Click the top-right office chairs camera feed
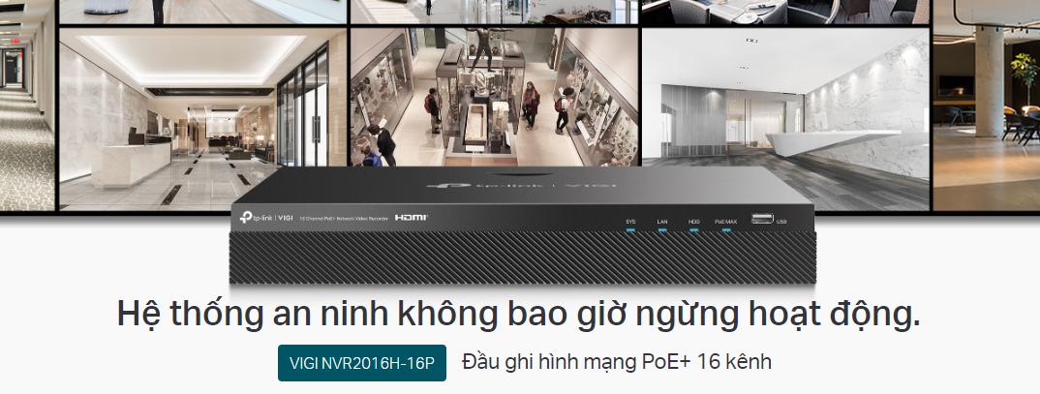This screenshot has height=394, width=1040. (784, 11)
